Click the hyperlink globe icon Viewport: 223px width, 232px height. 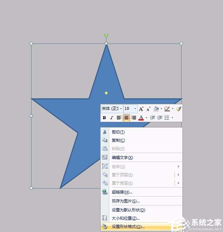(x=105, y=192)
